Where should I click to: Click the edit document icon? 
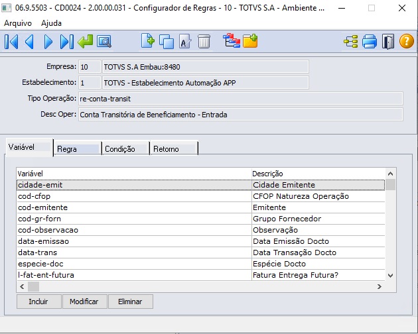pyautogui.click(x=185, y=42)
